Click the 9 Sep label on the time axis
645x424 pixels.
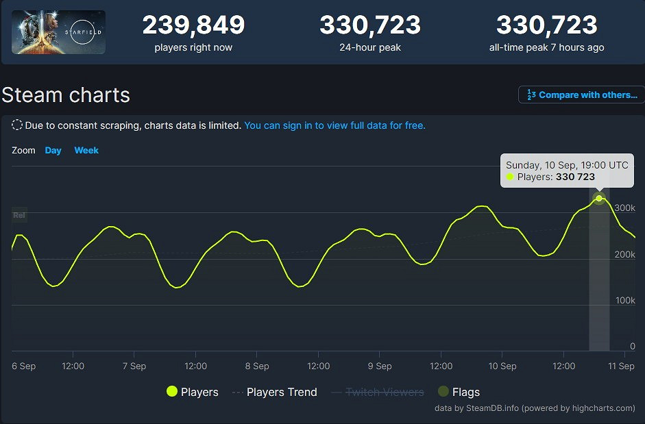pos(379,366)
